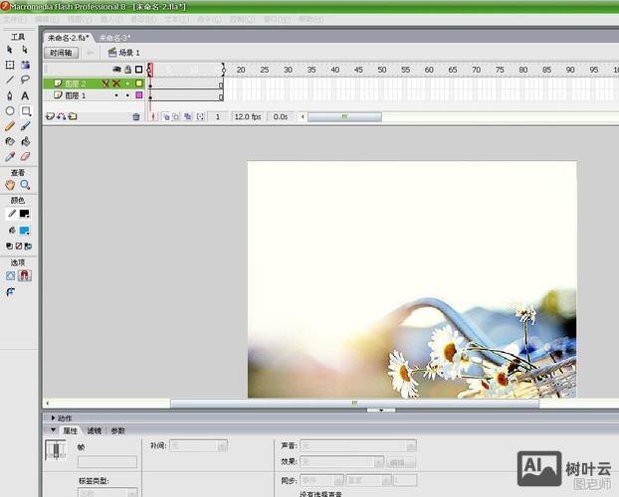Image resolution: width=619 pixels, height=497 pixels.
Task: Select the Hand tool
Action: point(10,185)
